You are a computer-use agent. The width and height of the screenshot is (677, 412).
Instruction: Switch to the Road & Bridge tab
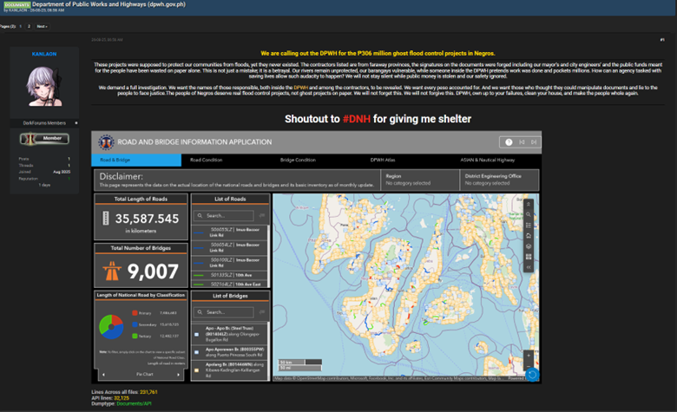(x=136, y=160)
